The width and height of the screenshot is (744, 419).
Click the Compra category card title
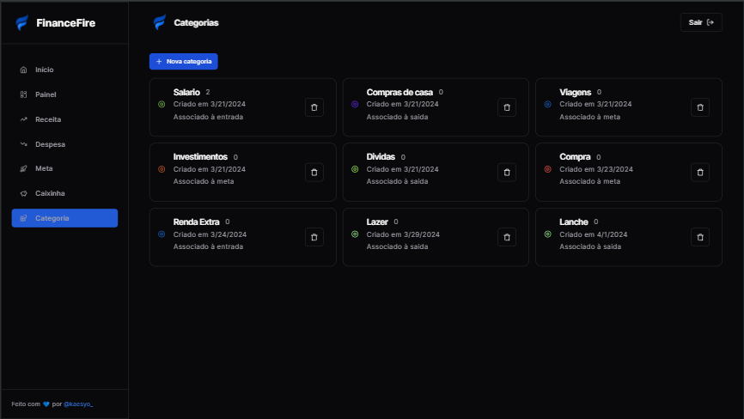point(575,157)
